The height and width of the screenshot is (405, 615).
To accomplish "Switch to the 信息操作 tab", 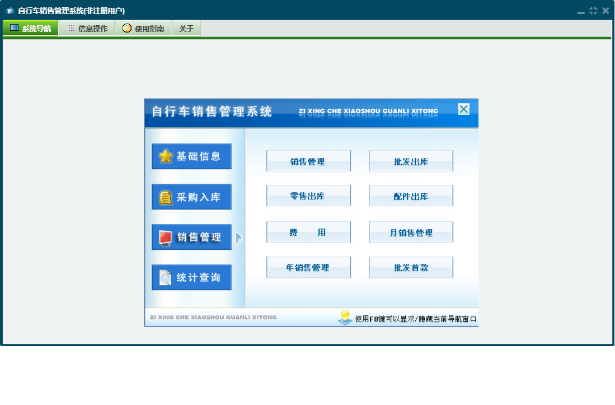I will point(87,28).
